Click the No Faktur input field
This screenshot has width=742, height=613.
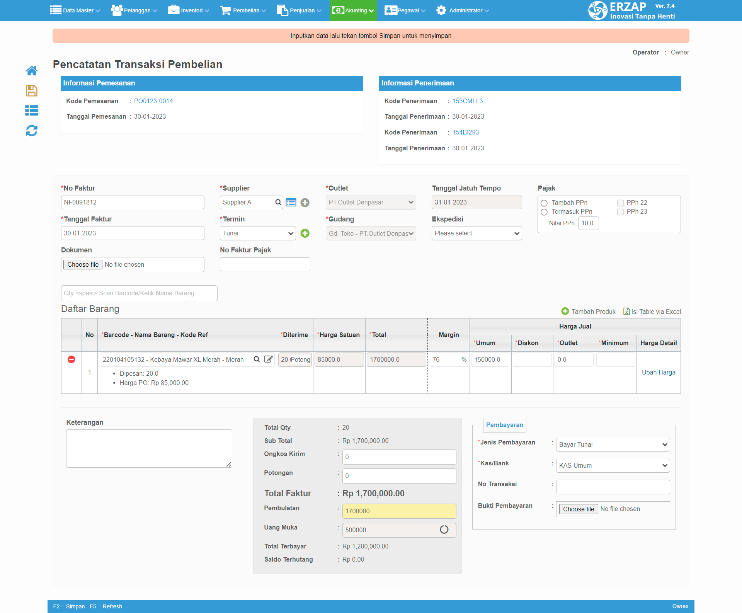133,202
